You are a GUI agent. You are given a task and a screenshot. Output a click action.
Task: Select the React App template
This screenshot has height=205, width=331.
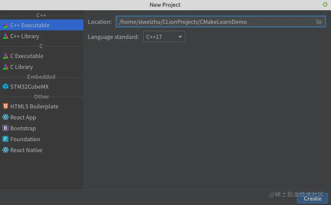click(x=42, y=117)
